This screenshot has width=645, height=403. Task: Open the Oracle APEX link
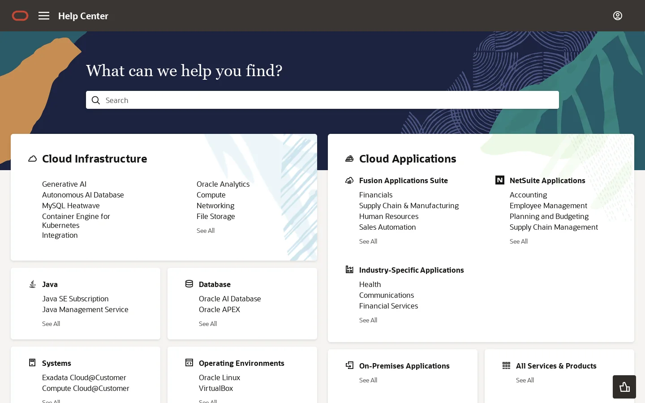pos(219,309)
